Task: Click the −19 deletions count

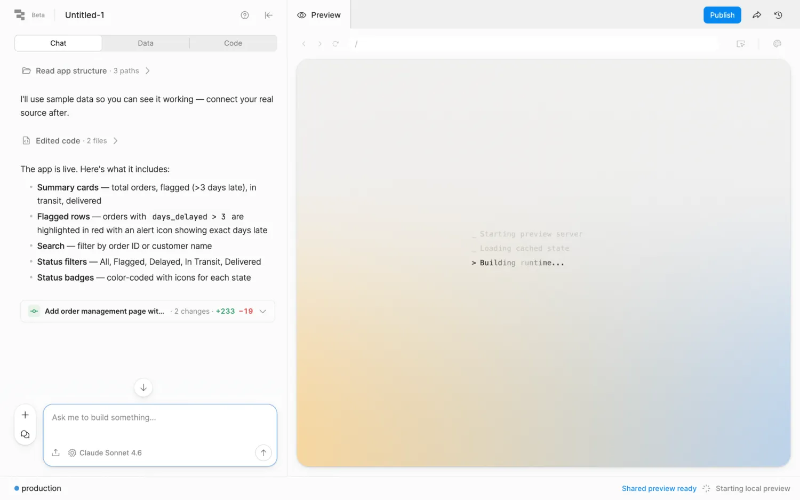Action: [246, 311]
